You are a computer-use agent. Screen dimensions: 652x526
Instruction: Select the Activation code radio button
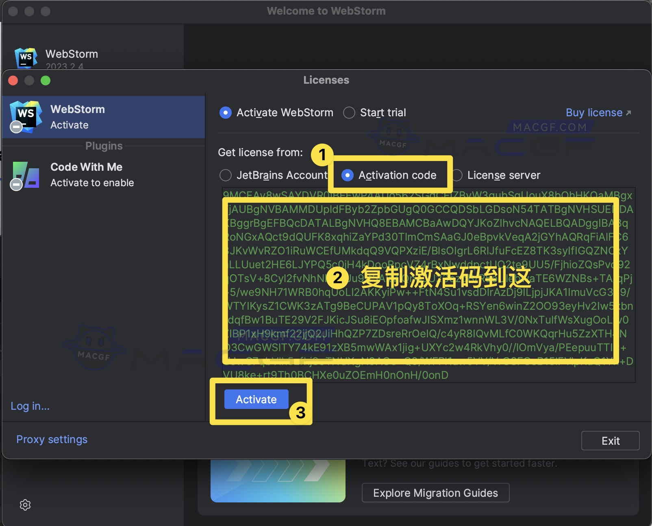coord(348,175)
